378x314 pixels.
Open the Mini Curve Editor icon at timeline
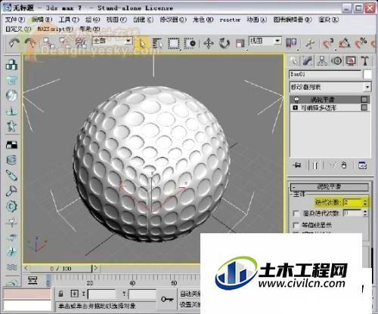(33, 280)
